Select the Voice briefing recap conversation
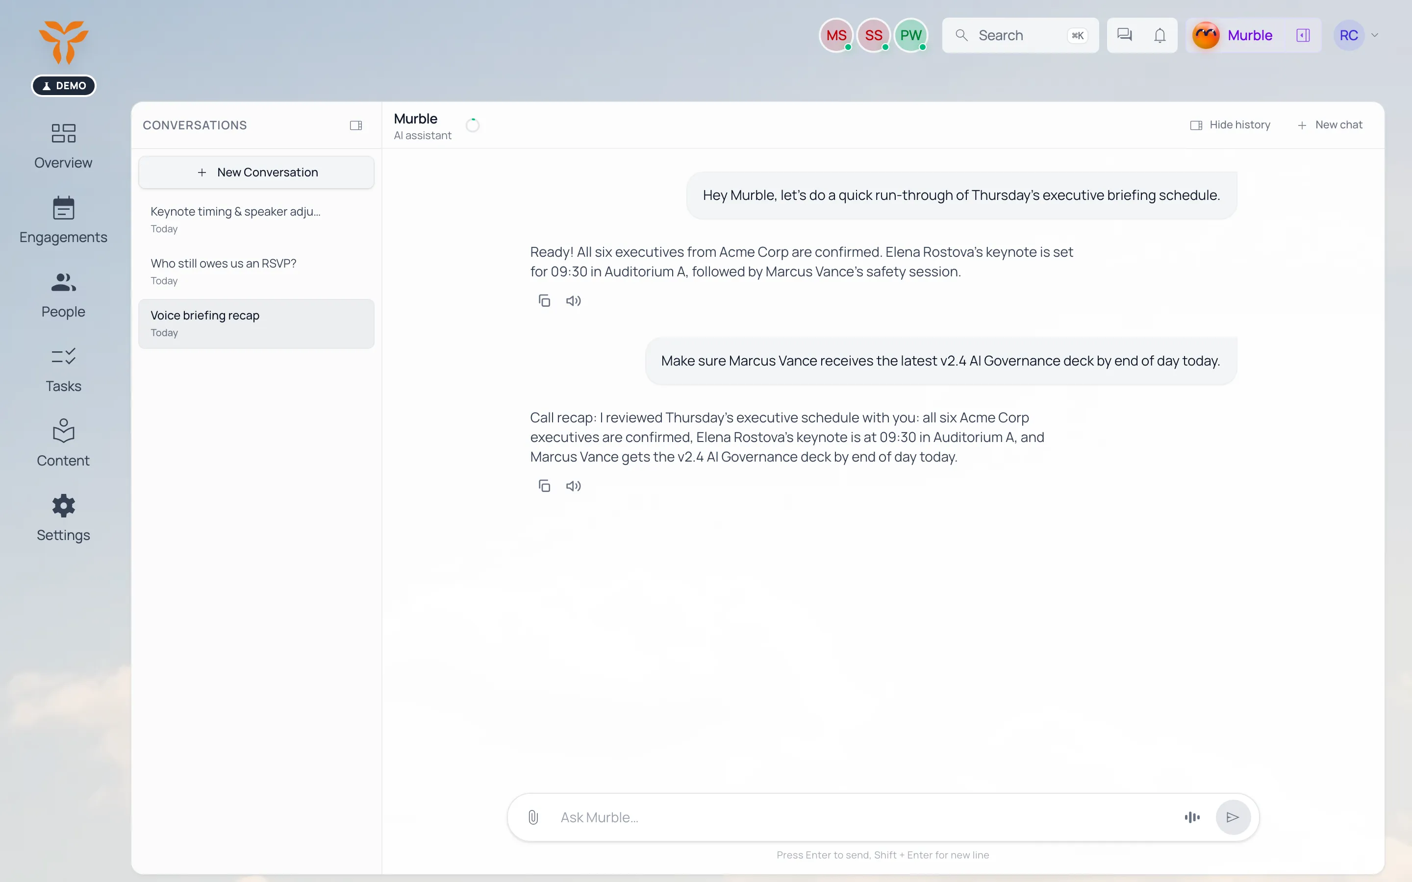1412x882 pixels. (x=256, y=324)
